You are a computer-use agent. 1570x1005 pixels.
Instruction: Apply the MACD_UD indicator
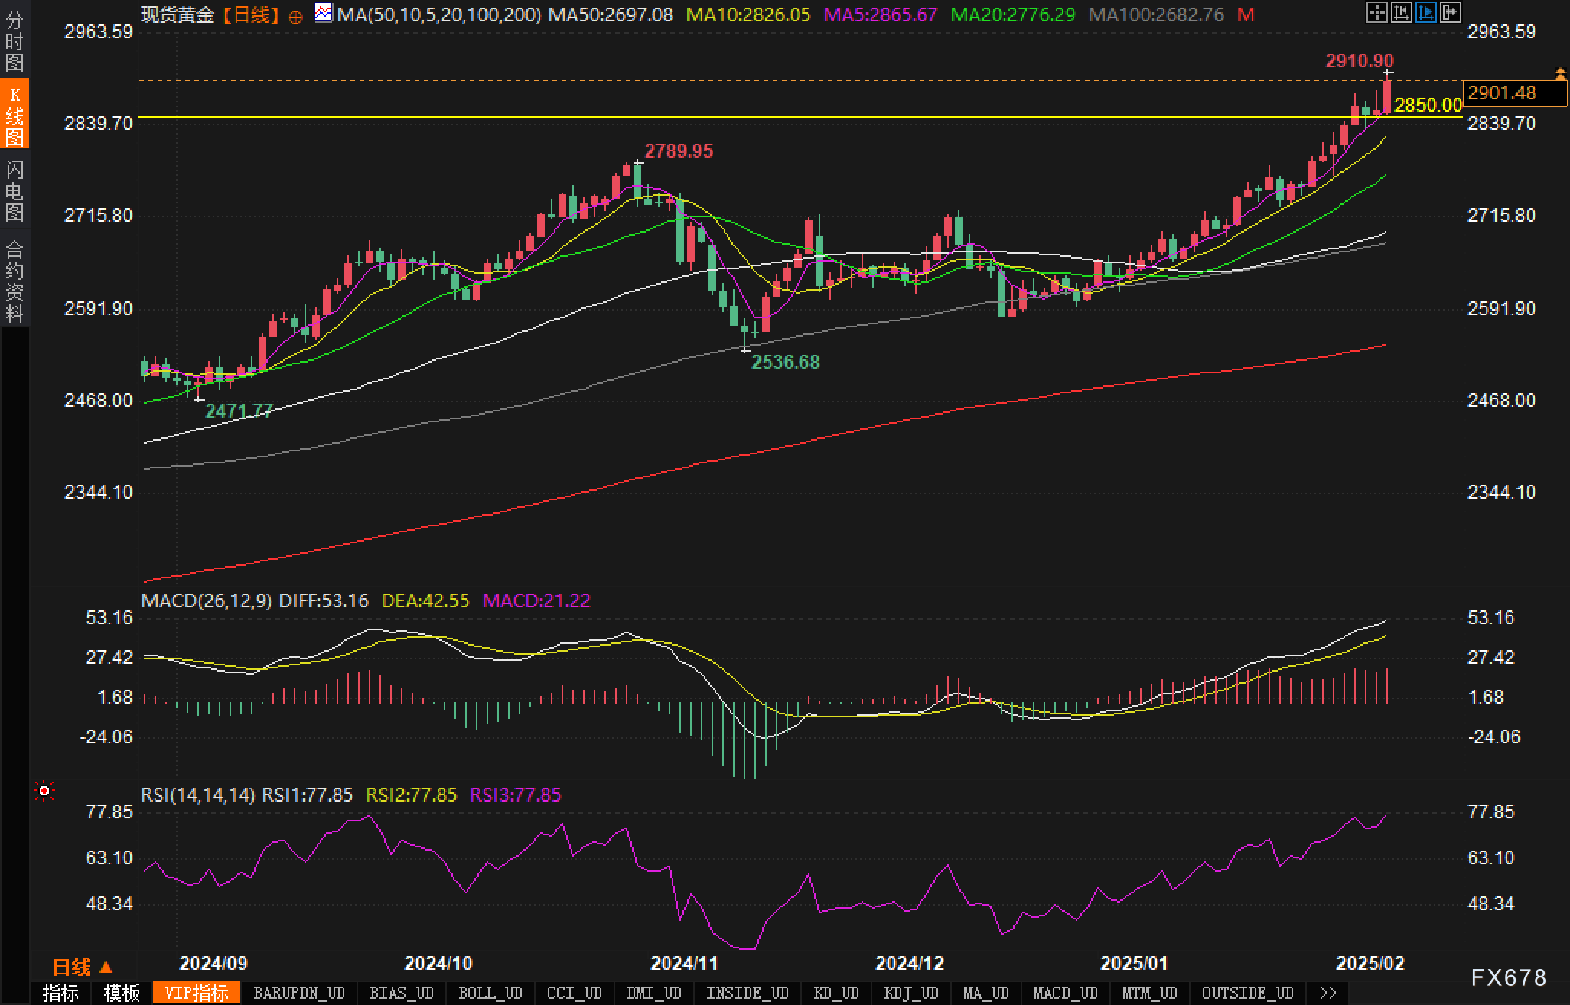pyautogui.click(x=1065, y=993)
